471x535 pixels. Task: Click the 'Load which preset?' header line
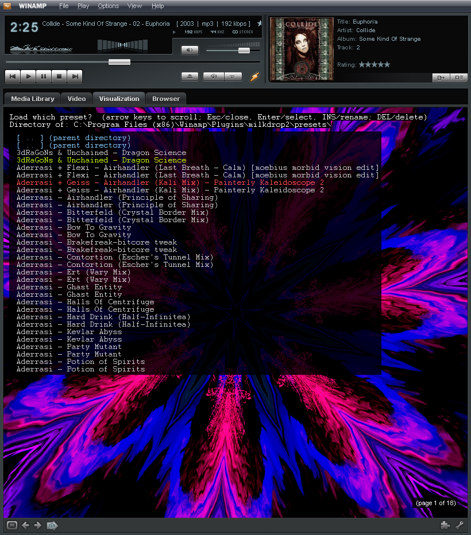218,117
